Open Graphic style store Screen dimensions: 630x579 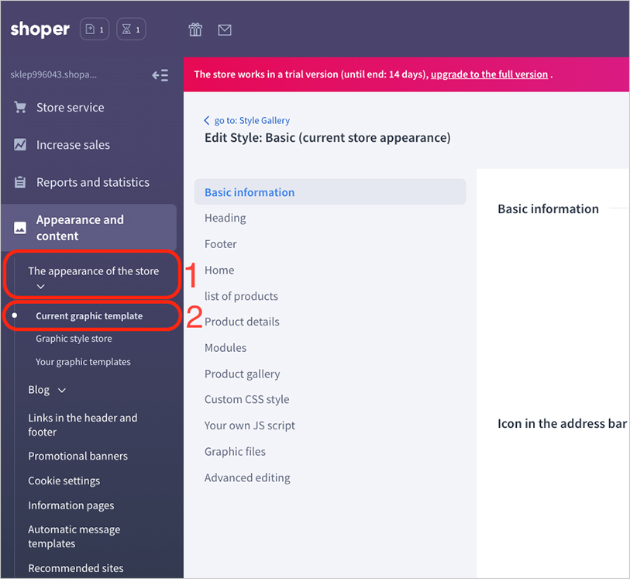click(x=74, y=338)
